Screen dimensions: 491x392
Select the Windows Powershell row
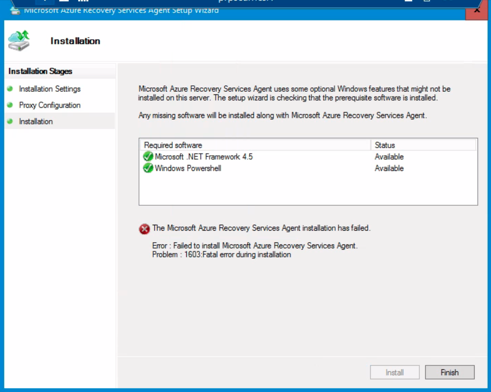(308, 168)
